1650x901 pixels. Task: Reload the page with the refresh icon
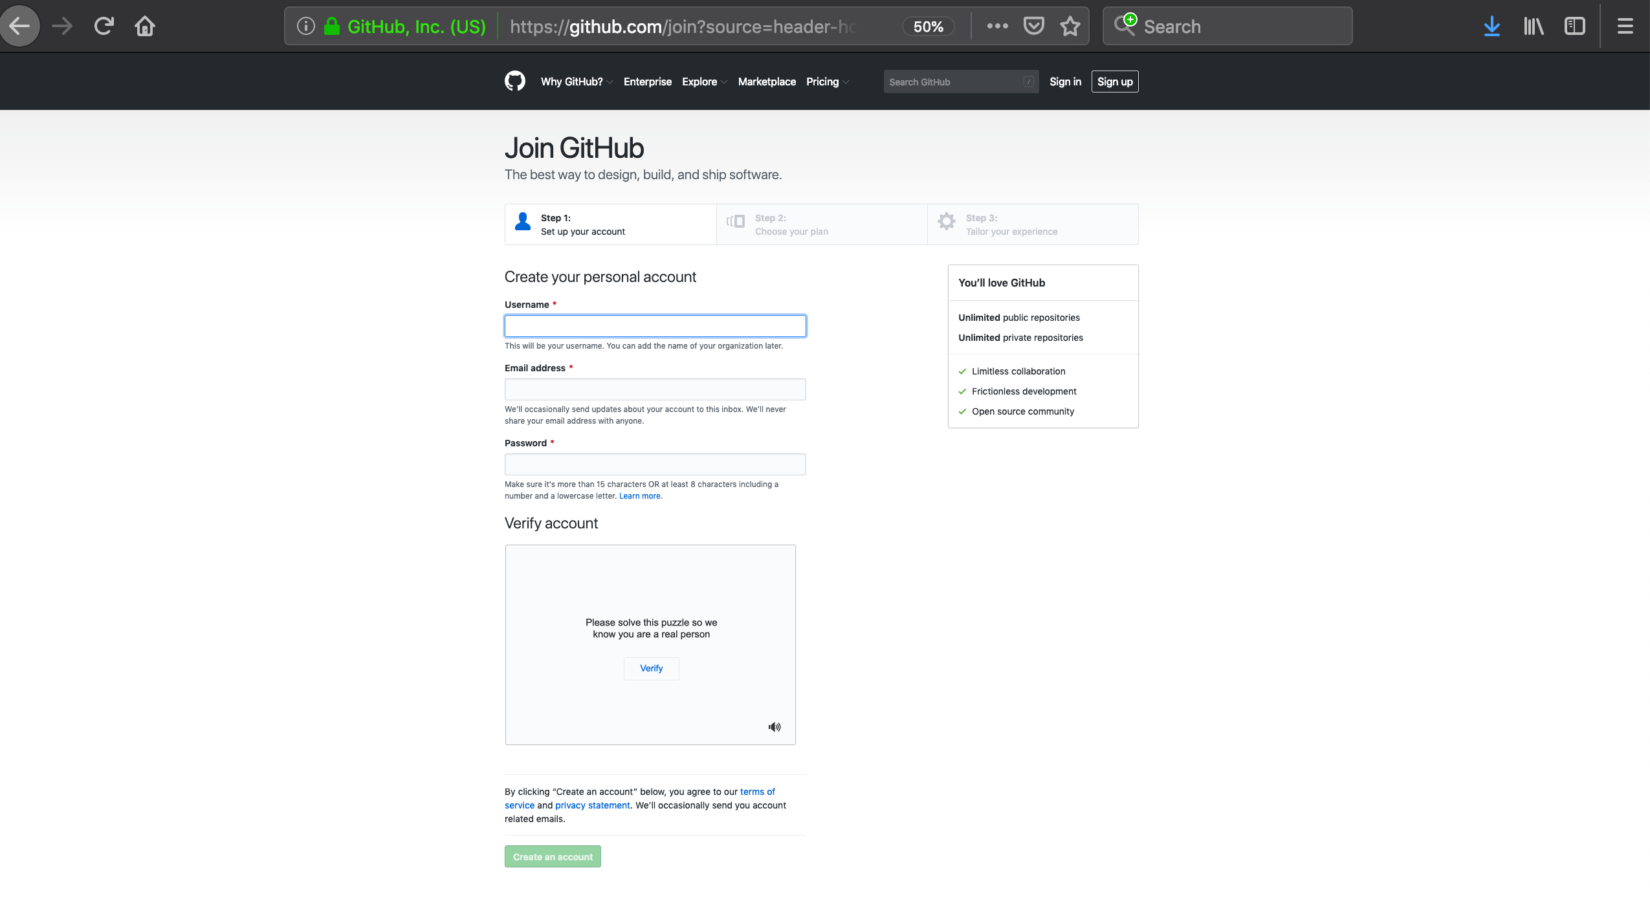point(104,26)
